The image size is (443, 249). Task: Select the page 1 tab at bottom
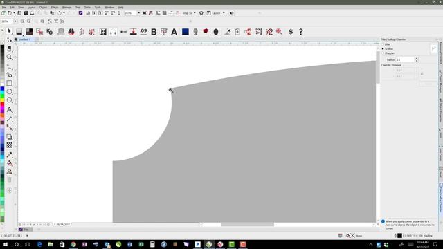tap(62, 225)
